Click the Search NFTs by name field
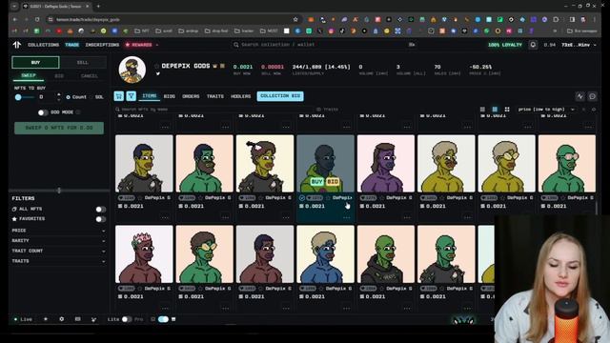610x343 pixels. coord(213,110)
